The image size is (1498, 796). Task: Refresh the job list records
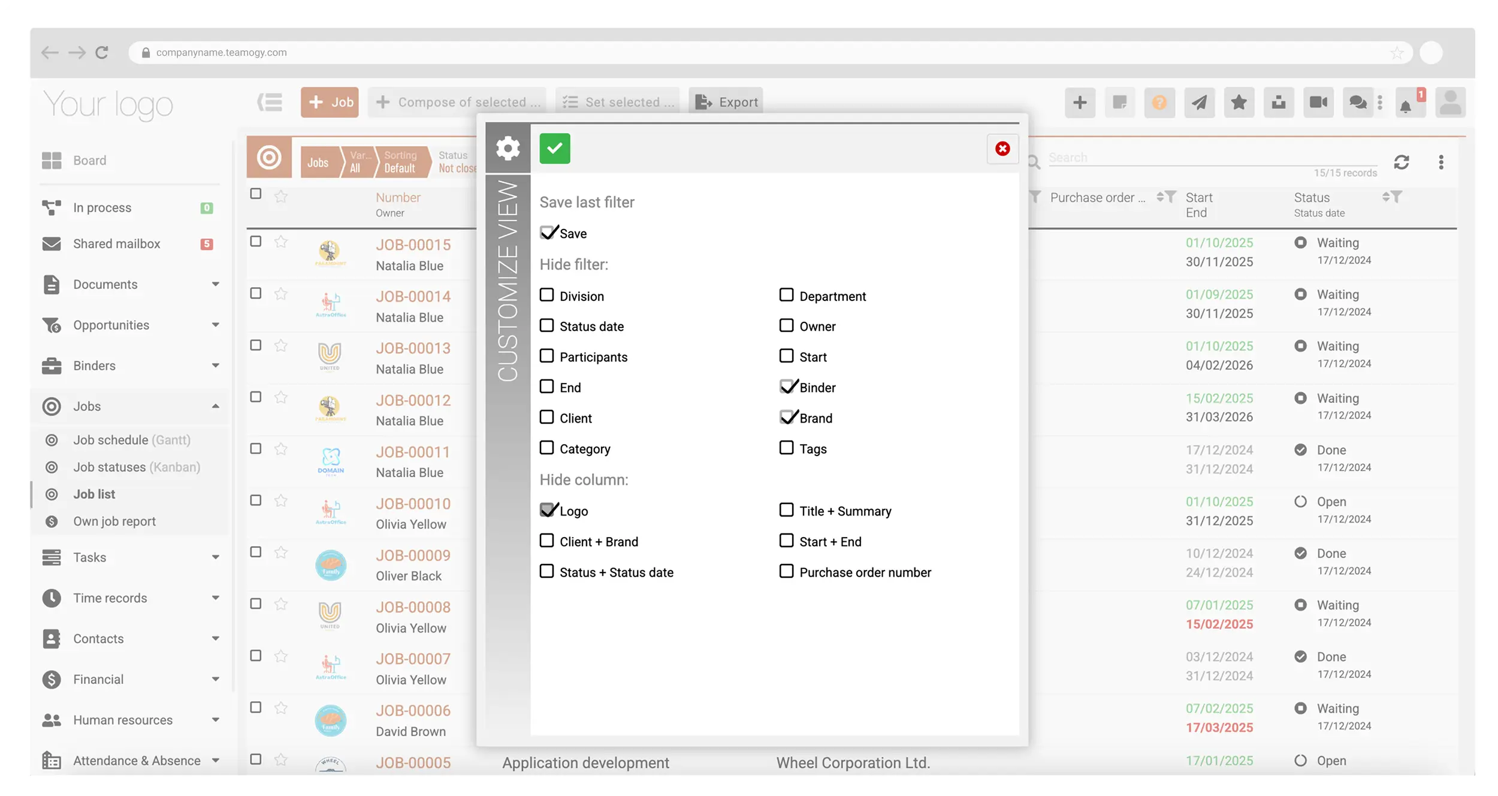coord(1401,162)
